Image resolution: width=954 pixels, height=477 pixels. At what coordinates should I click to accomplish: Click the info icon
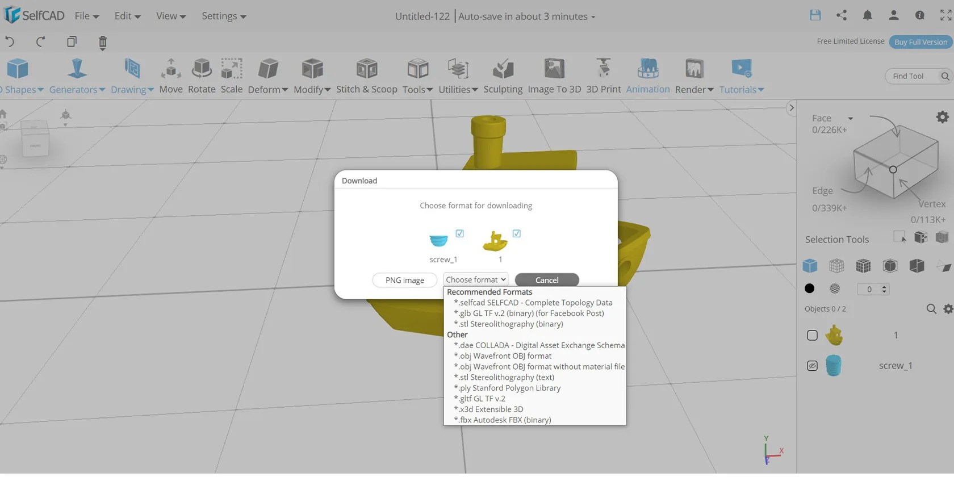point(920,15)
